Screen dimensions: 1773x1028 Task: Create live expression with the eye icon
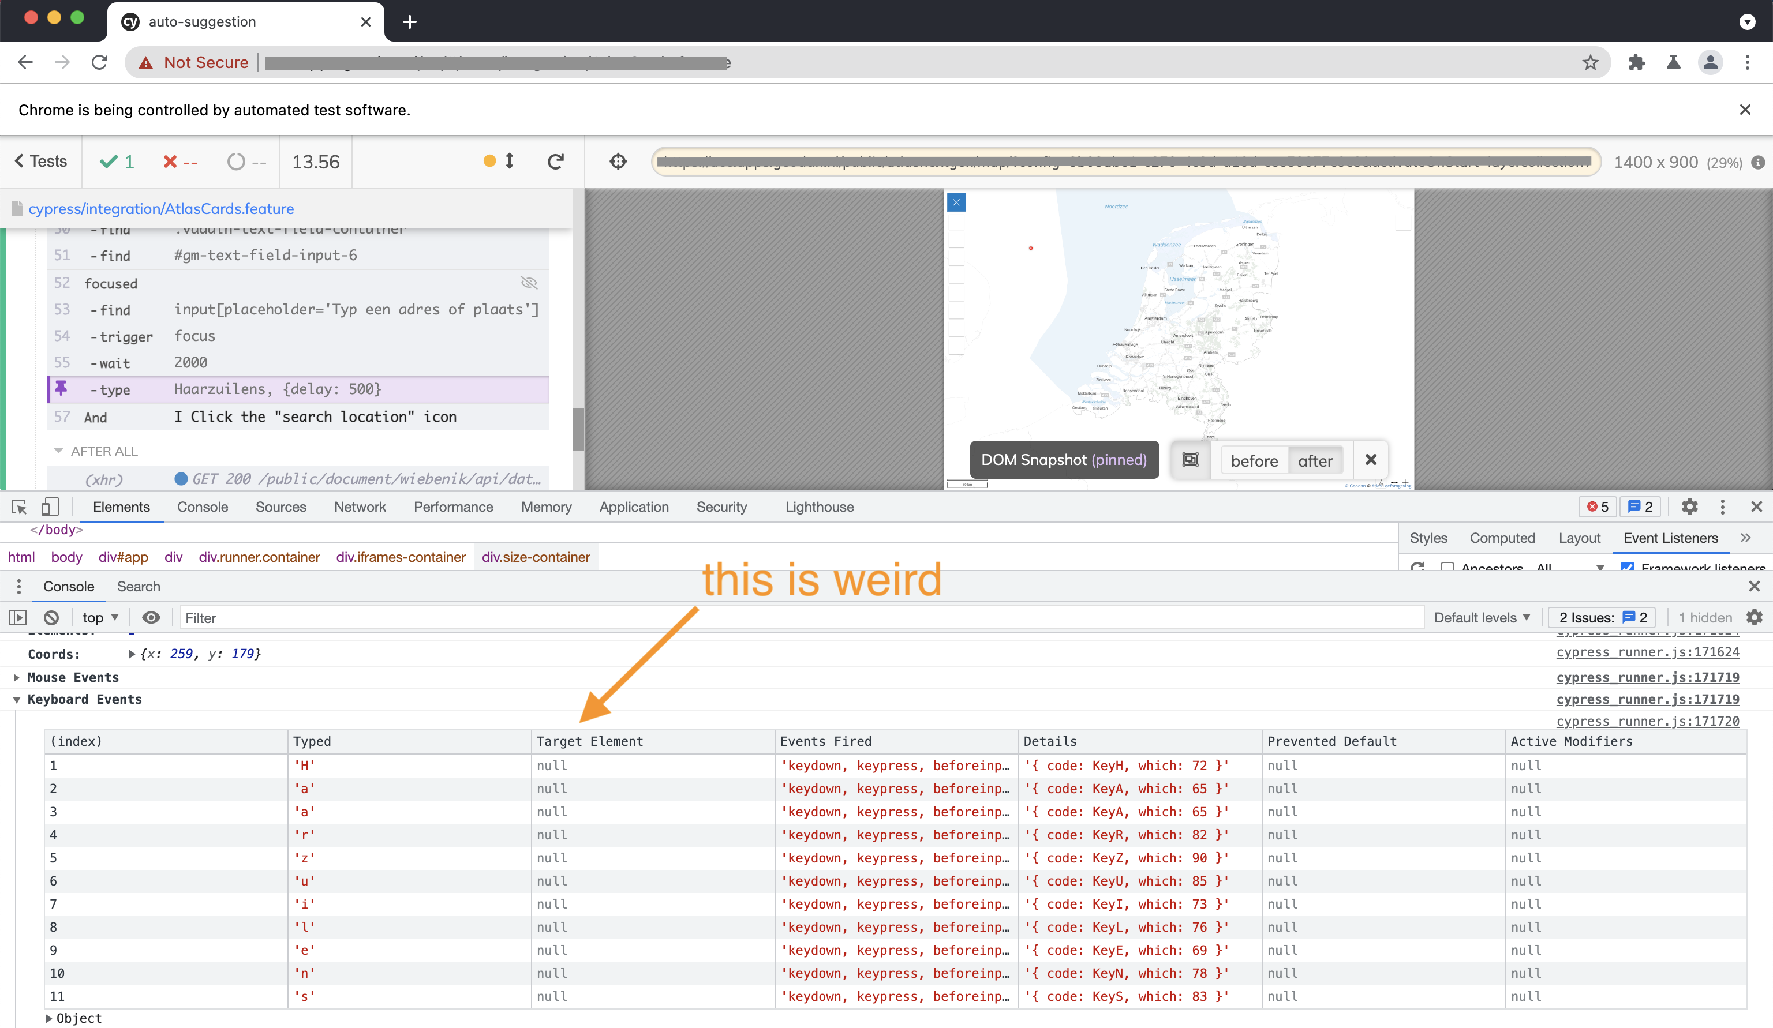tap(151, 617)
